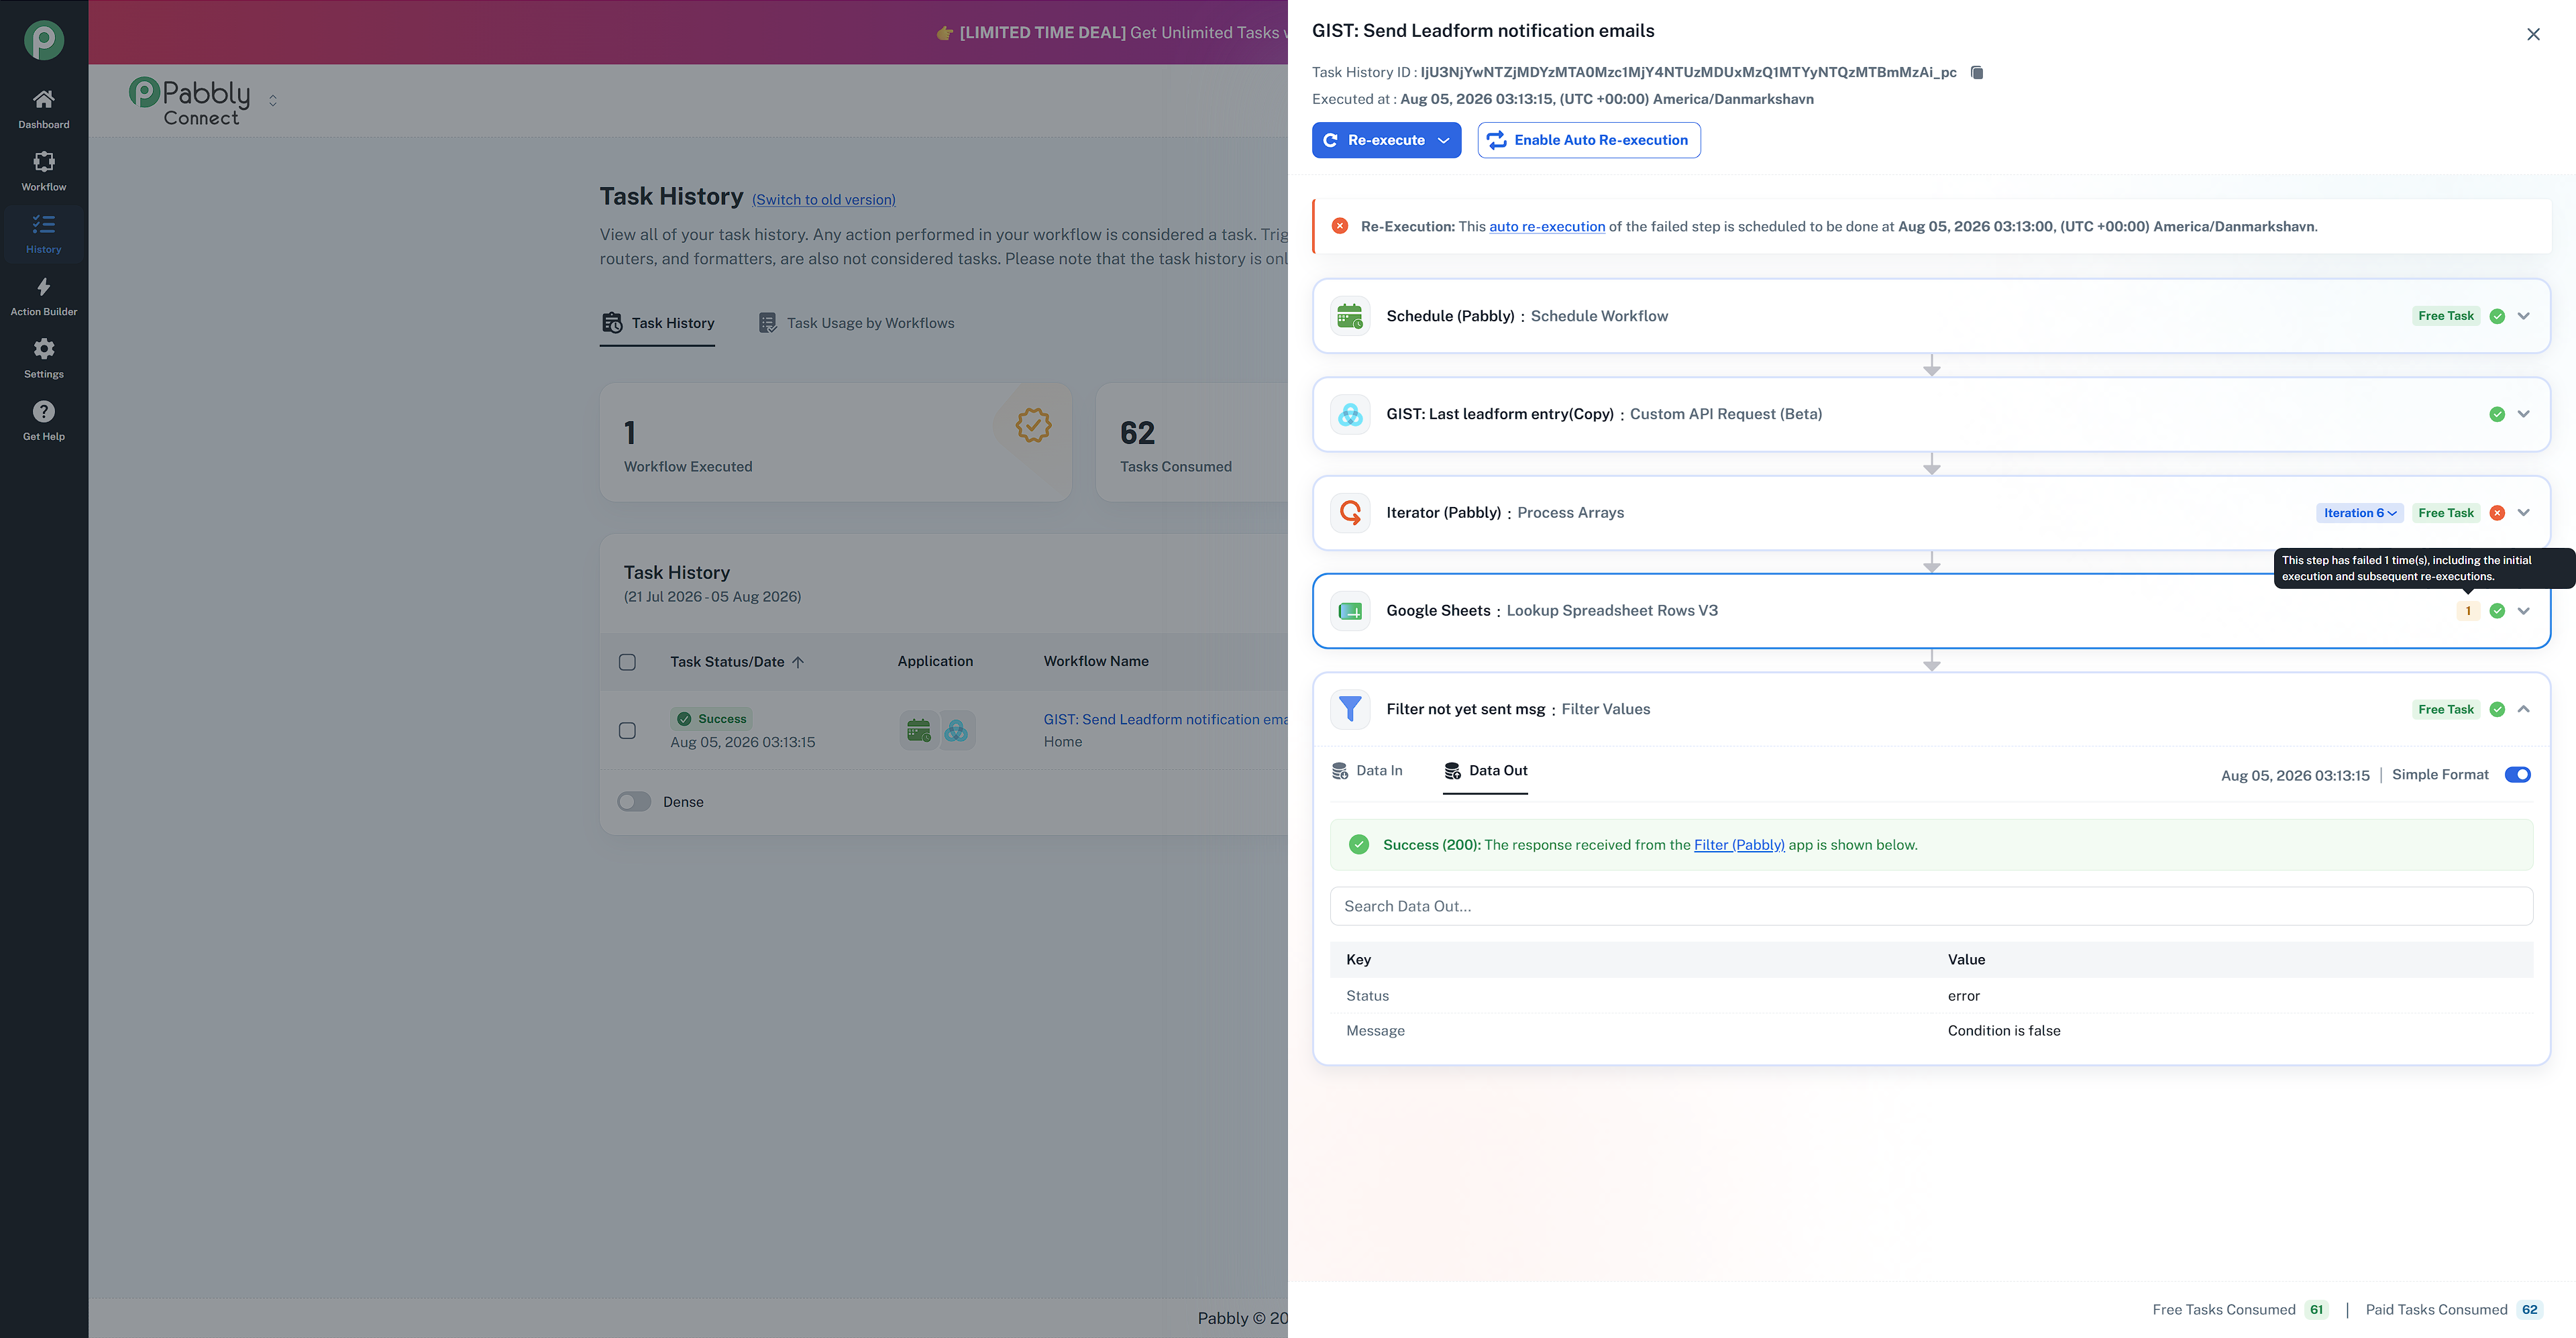
Task: Click Enable Auto Re-execution
Action: coord(1589,140)
